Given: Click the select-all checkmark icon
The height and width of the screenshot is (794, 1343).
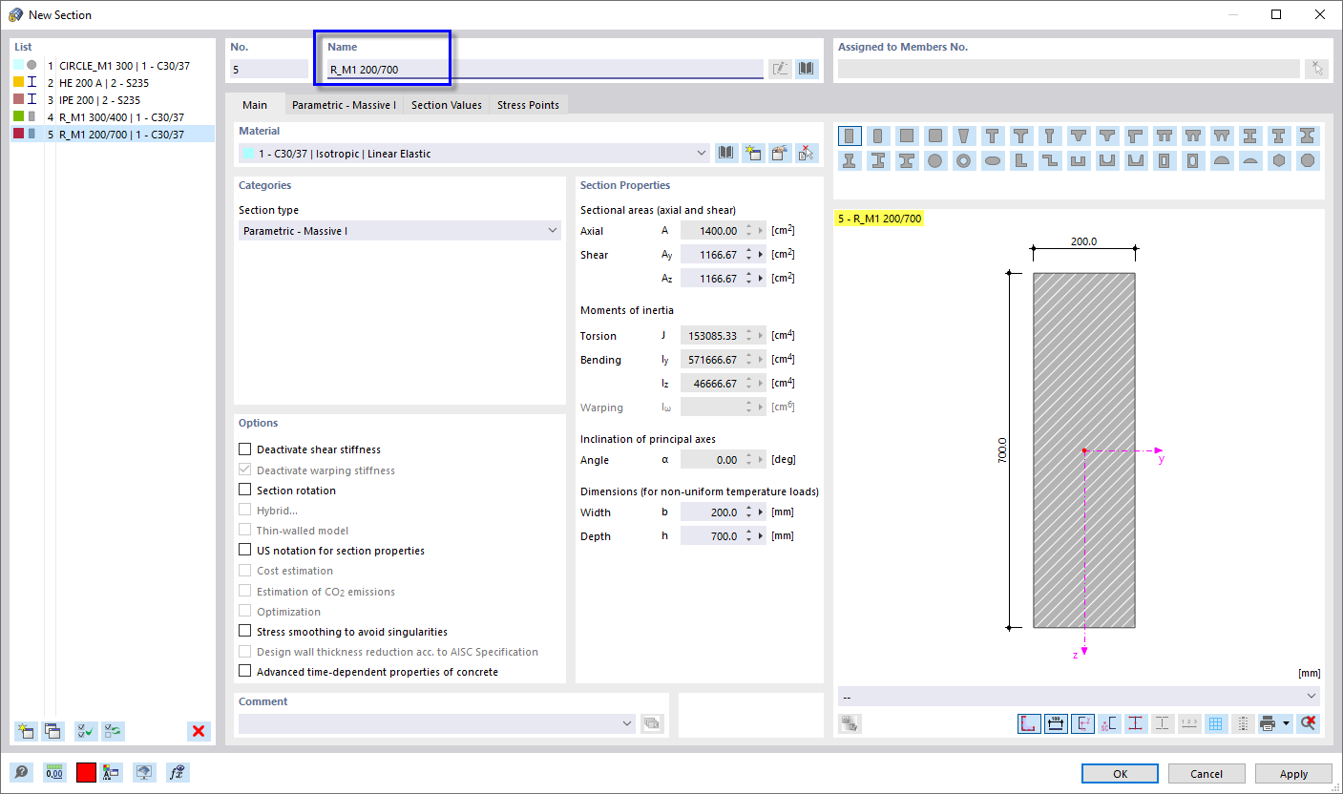Looking at the screenshot, I should point(86,731).
